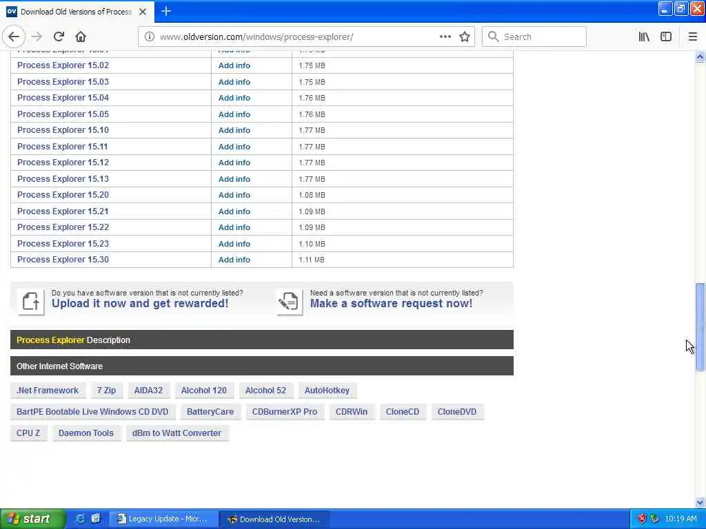Open Process Explorer 15.30 link
Screen dimensions: 706x529
(63, 260)
